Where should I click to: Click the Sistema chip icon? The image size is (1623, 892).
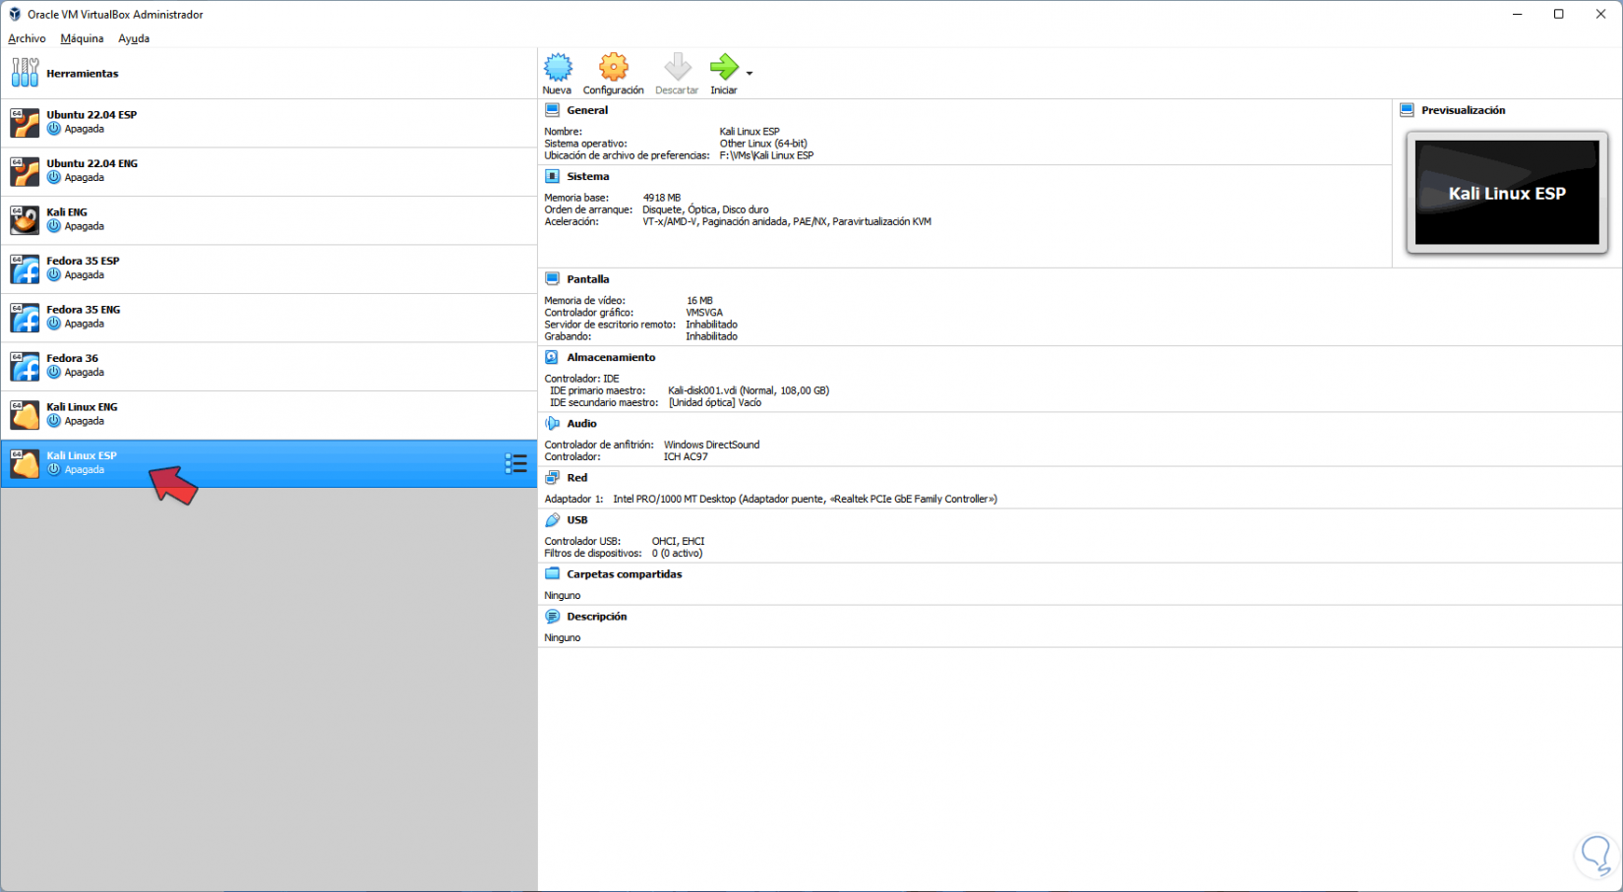coord(552,177)
